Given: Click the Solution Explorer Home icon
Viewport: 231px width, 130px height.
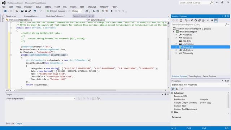Looking at the screenshot, I should click(x=181, y=21).
